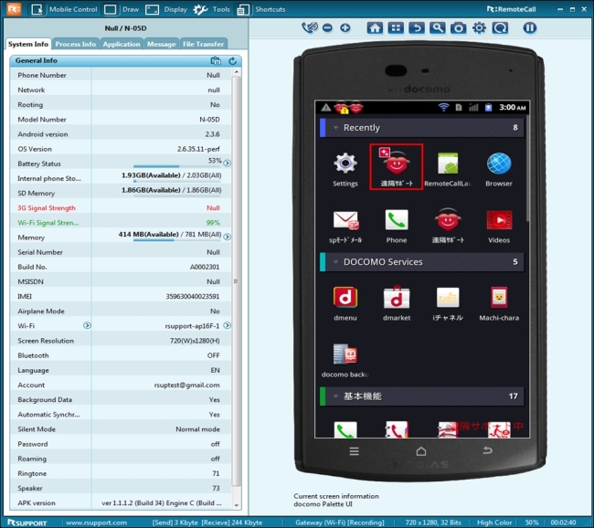
Task: Open spモード mail app icon
Action: (345, 226)
